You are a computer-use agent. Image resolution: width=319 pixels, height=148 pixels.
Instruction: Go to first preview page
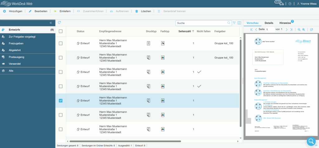(x=251, y=30)
